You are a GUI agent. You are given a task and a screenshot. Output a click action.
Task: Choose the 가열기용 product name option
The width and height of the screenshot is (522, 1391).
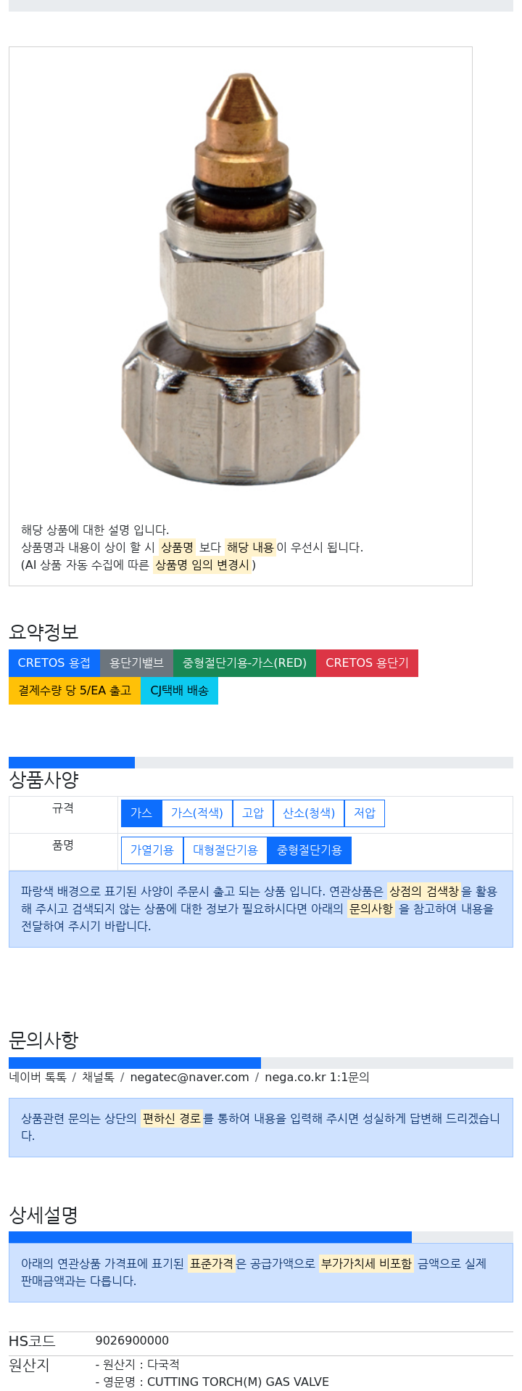(152, 850)
